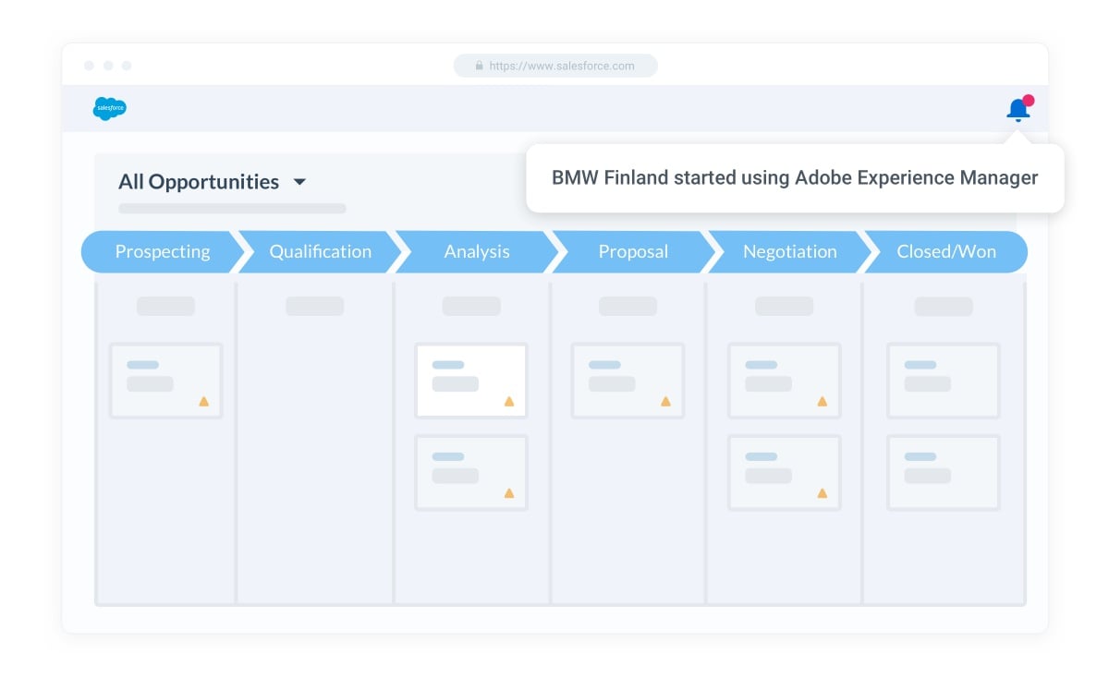The width and height of the screenshot is (1109, 678).
Task: Click warning triangle on Proposal card
Action: (x=664, y=402)
